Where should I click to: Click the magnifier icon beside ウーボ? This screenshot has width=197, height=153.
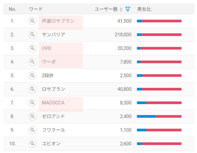coord(32,62)
